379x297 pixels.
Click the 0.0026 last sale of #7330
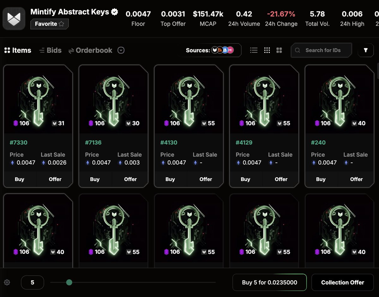pos(57,163)
